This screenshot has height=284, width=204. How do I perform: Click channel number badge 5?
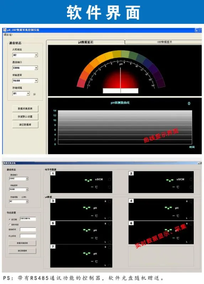point(53,223)
